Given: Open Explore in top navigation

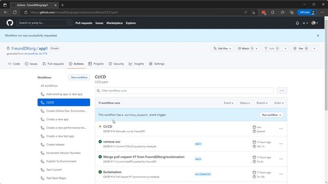Looking at the screenshot, I should 131,23.
